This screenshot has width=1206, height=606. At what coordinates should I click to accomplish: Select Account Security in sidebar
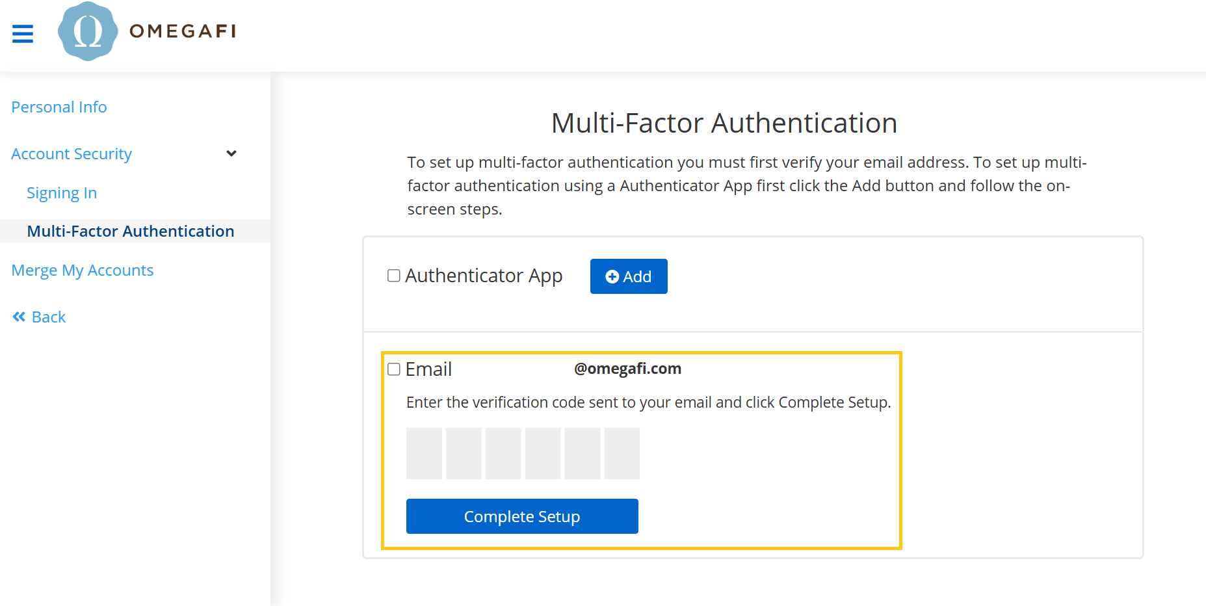[72, 154]
